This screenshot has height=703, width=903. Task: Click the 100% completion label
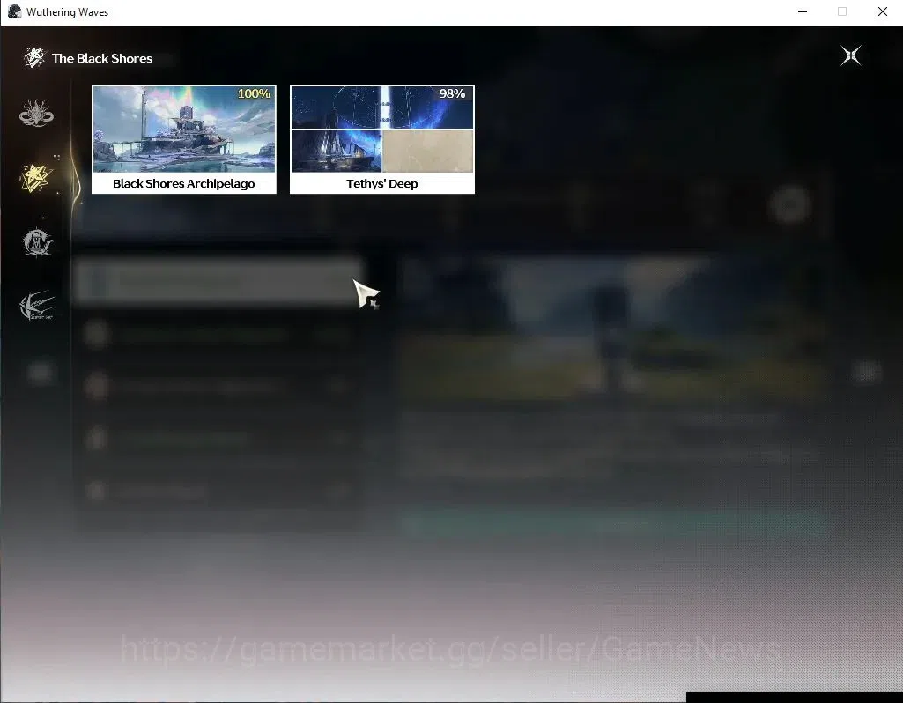(x=254, y=93)
